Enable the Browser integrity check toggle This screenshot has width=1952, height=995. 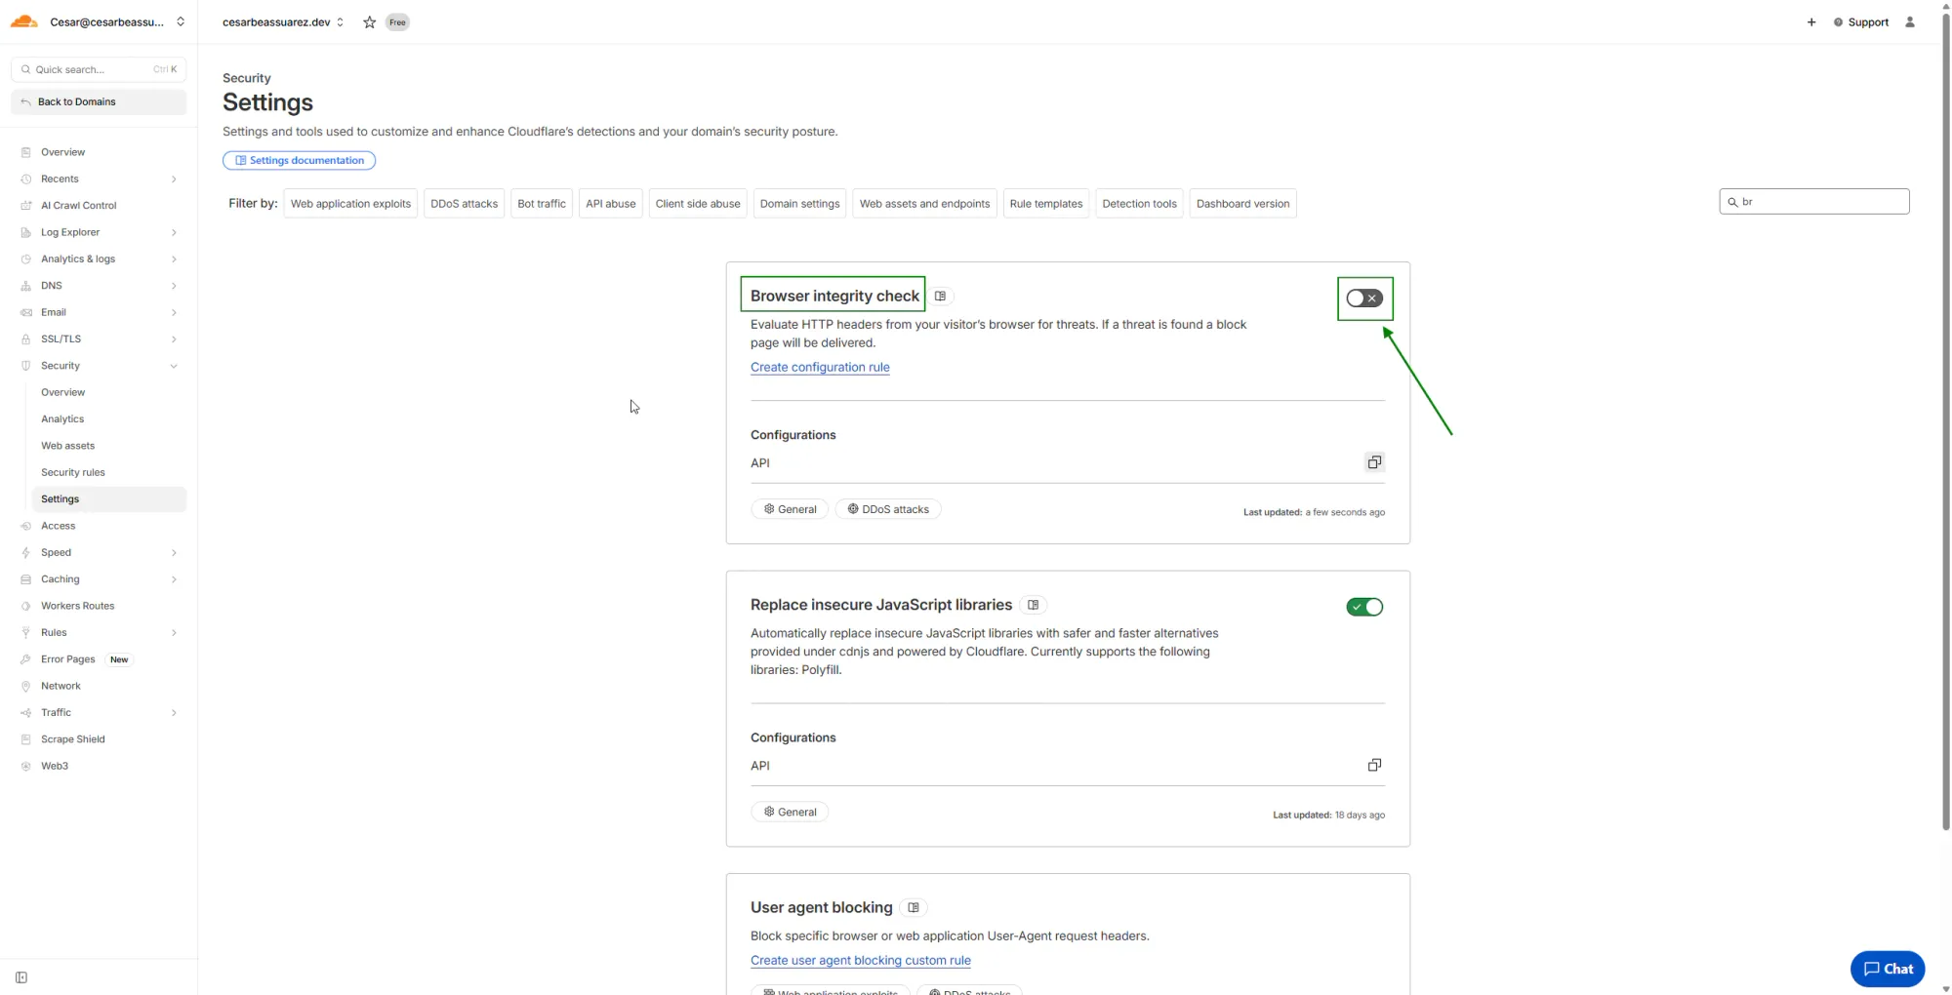[x=1364, y=298]
